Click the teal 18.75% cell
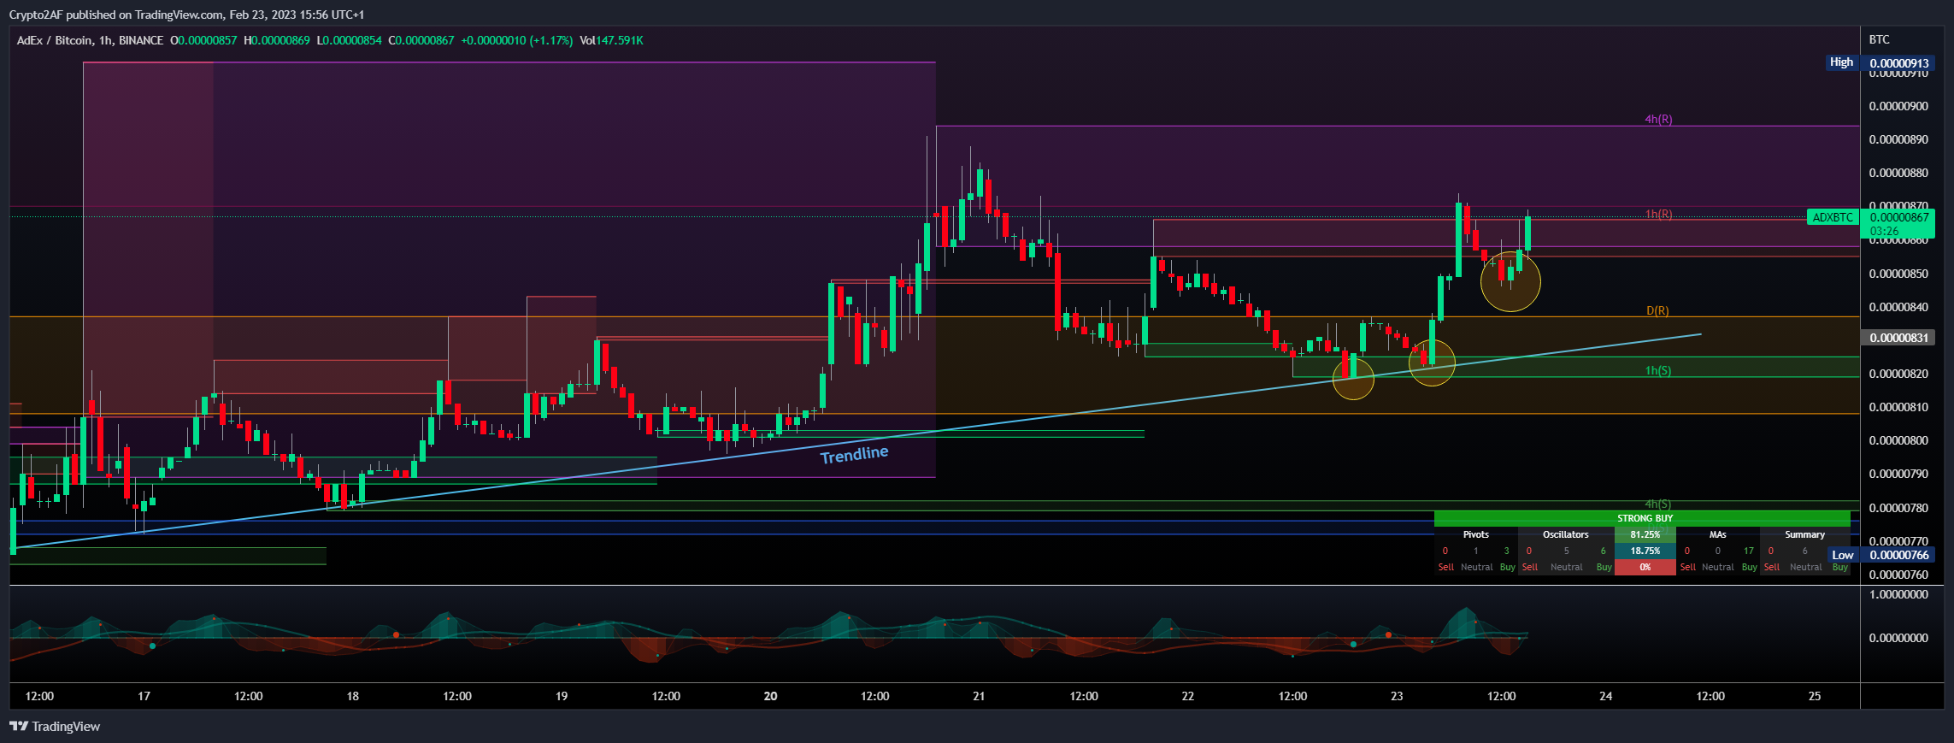 click(x=1645, y=551)
